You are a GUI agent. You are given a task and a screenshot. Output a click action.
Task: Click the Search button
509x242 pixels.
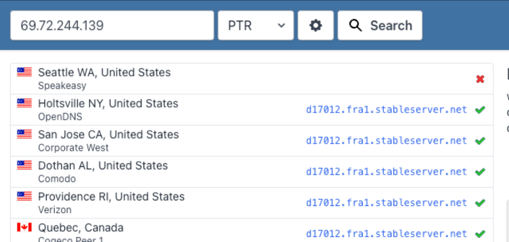coord(380,25)
